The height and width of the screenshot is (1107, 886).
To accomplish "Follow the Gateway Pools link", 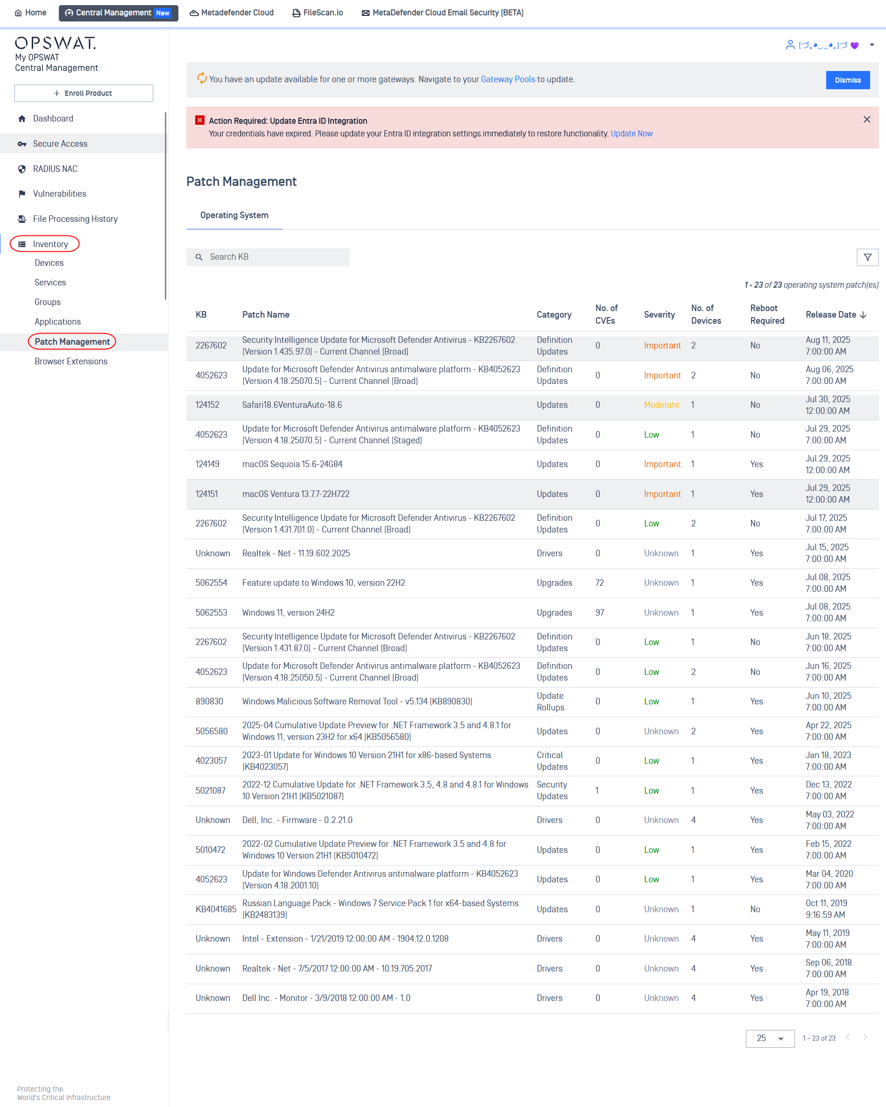I will 508,79.
